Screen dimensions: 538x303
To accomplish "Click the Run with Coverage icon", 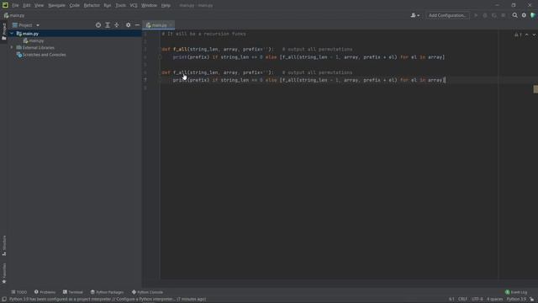I will pyautogui.click(x=494, y=15).
